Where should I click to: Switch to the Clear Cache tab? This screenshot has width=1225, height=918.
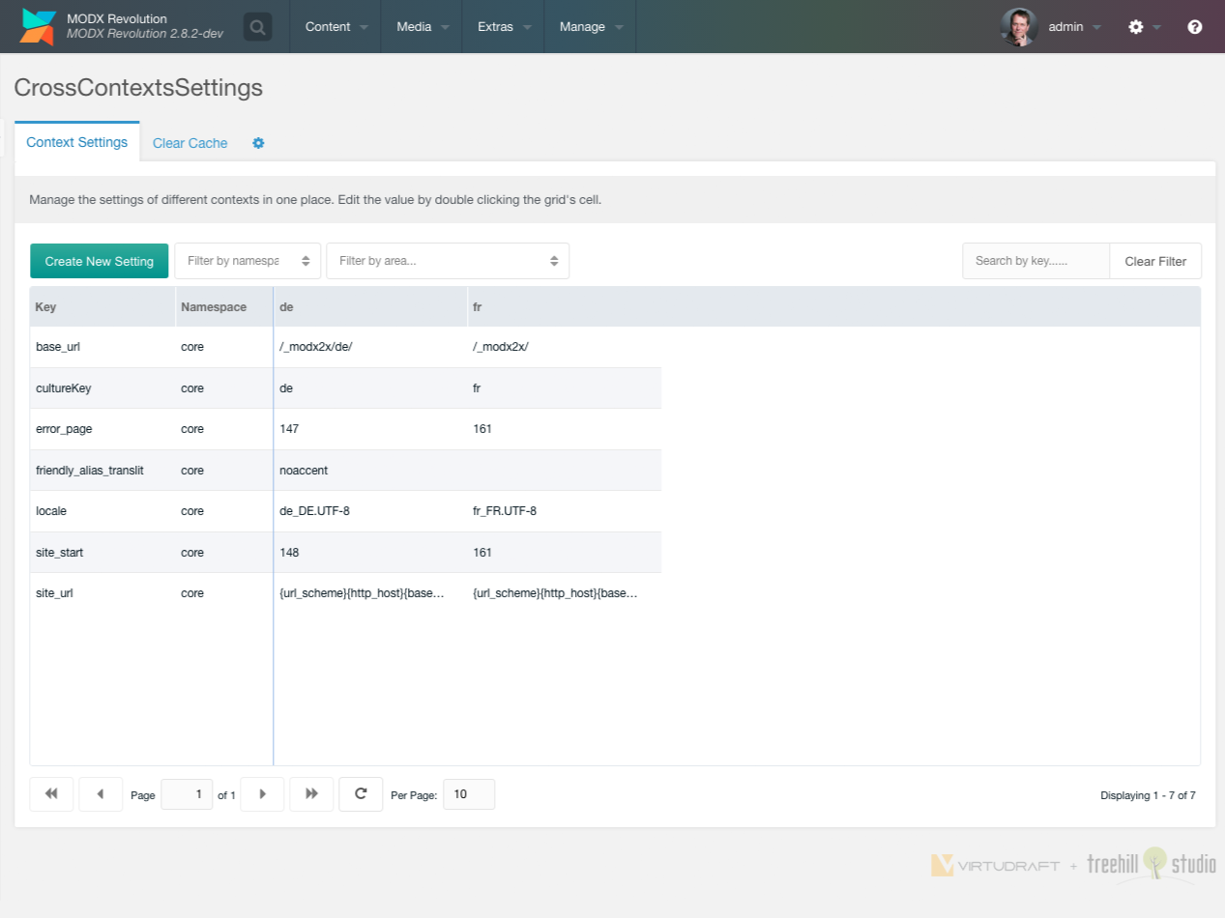[x=190, y=143]
